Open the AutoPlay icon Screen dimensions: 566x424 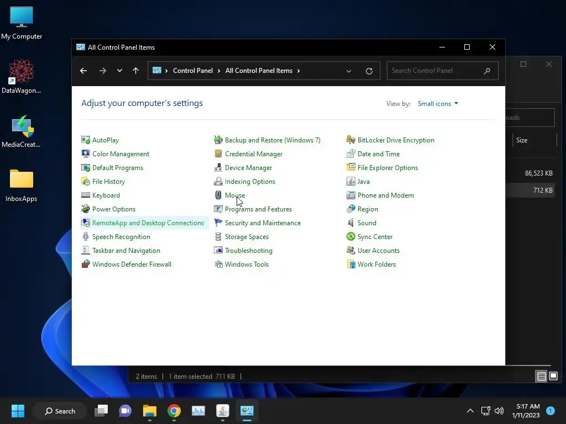(86, 140)
